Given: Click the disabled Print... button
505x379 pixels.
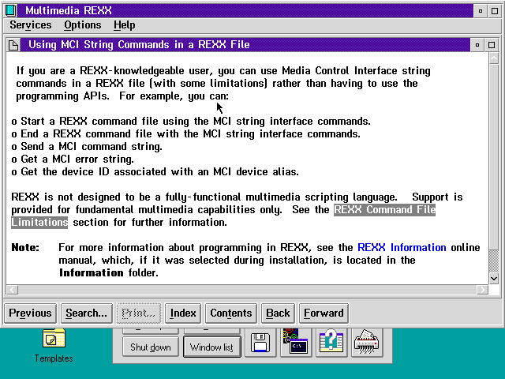Looking at the screenshot, I should coord(139,313).
